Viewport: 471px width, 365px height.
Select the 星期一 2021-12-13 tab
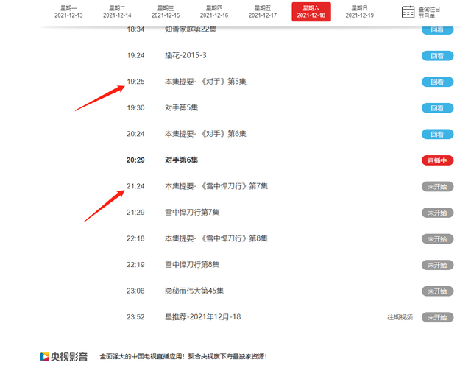click(68, 12)
